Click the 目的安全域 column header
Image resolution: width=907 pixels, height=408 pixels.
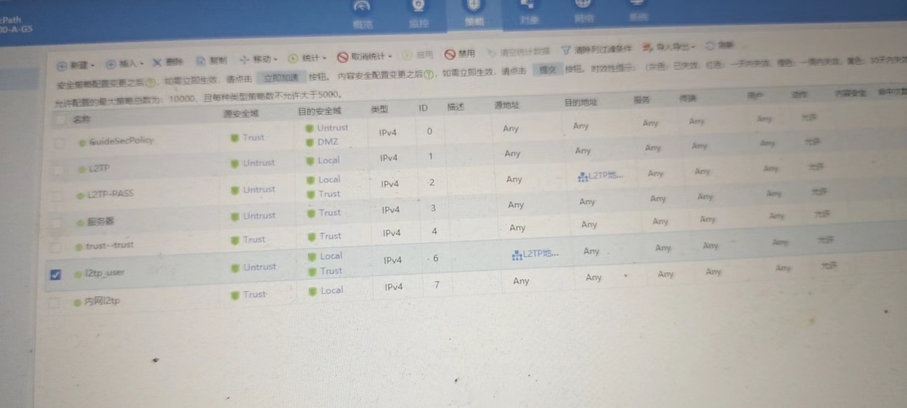(x=319, y=111)
